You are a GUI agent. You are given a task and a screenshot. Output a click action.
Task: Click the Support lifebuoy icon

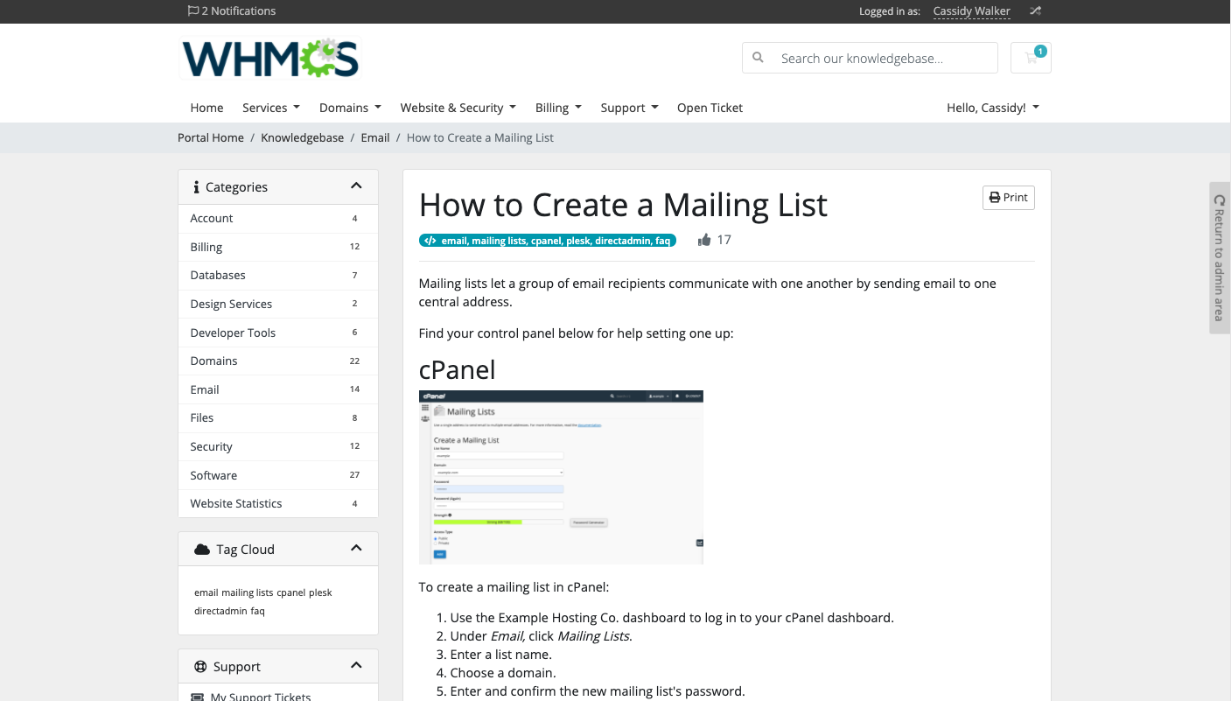[199, 667]
